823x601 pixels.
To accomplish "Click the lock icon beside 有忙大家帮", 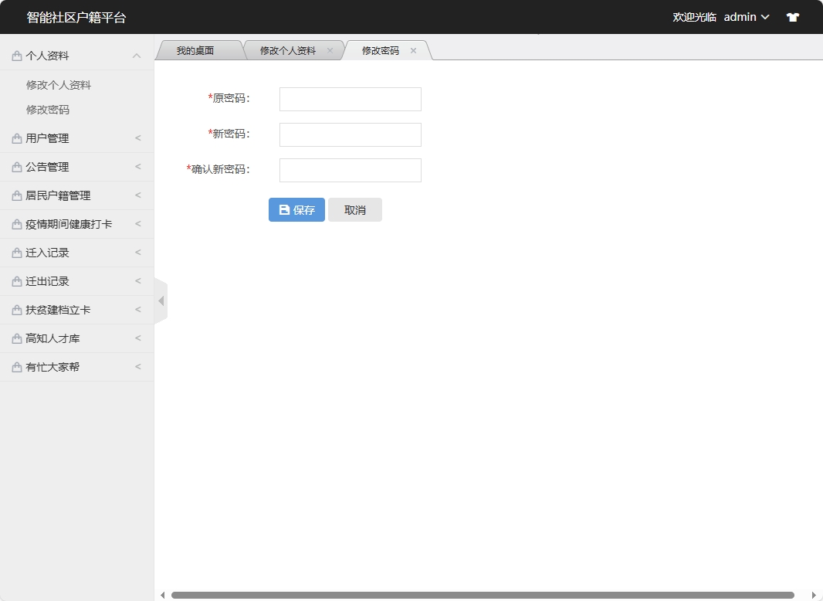I will [17, 367].
